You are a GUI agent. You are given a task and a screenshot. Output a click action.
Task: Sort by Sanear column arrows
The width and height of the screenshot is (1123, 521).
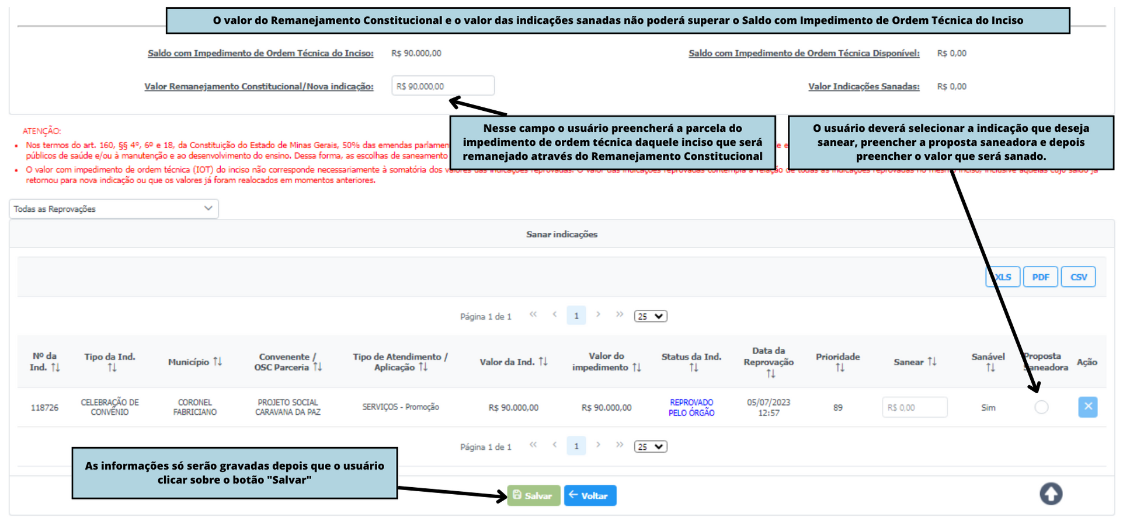point(932,362)
